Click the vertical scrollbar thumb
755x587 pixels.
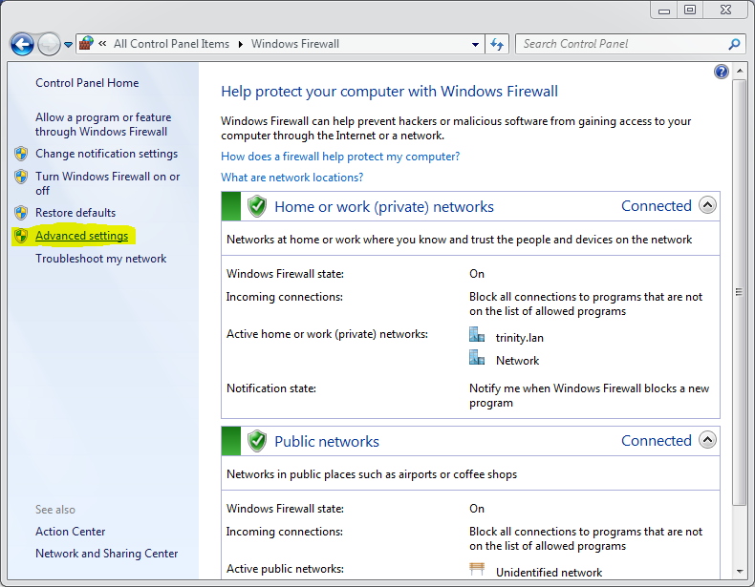coord(739,292)
